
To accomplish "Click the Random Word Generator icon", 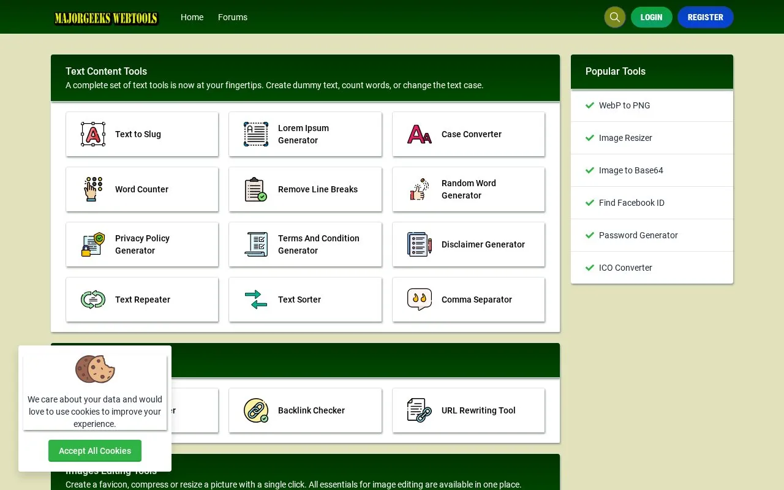I will point(420,189).
